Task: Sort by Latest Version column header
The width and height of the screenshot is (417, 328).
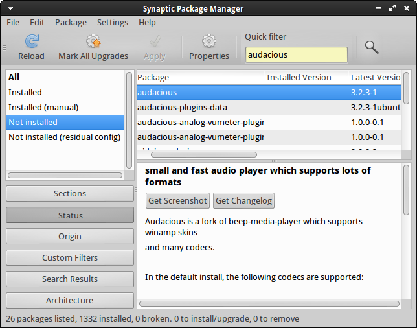Action: click(x=375, y=78)
